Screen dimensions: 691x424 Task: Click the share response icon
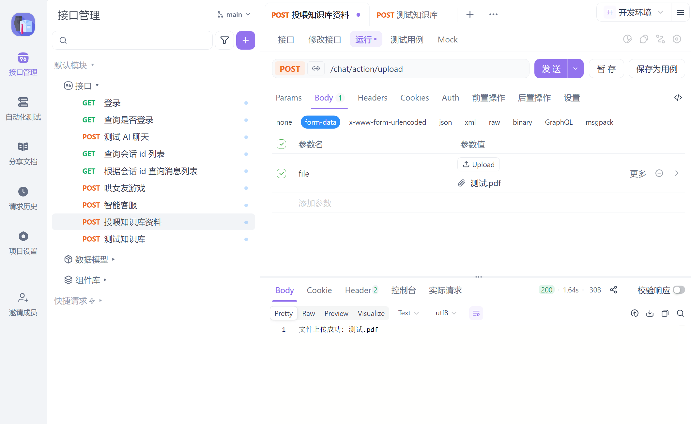point(613,290)
